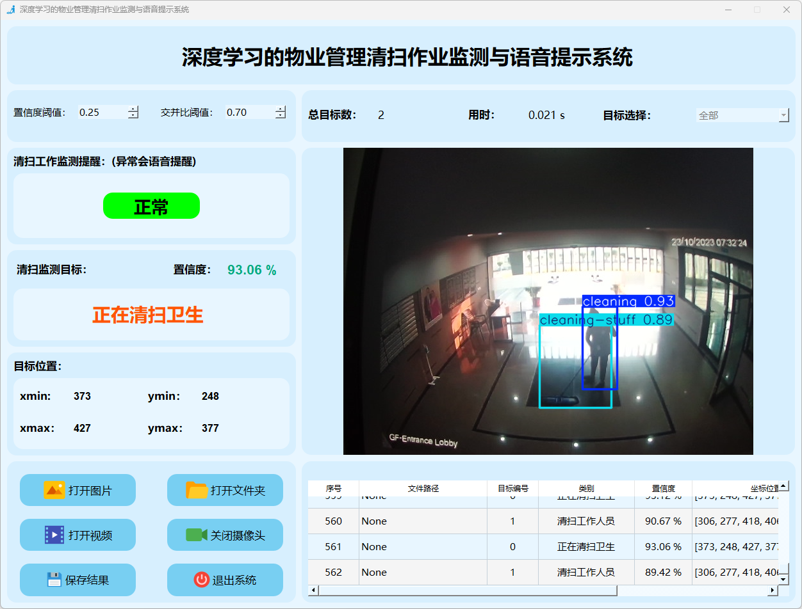Click the red power icon on 退出系统
The height and width of the screenshot is (609, 802).
pos(201,580)
